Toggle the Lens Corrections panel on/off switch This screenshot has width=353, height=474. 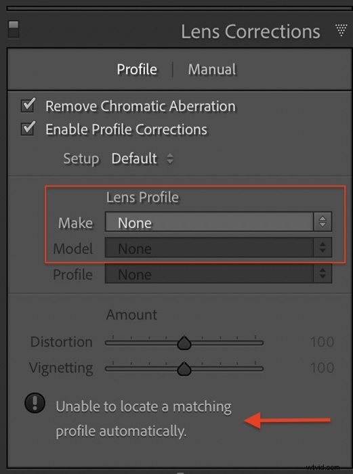[x=14, y=30]
